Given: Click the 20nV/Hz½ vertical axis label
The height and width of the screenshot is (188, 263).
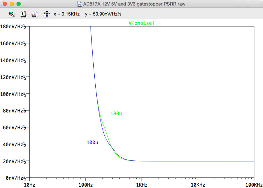Looking at the screenshot, I should click(x=14, y=161).
